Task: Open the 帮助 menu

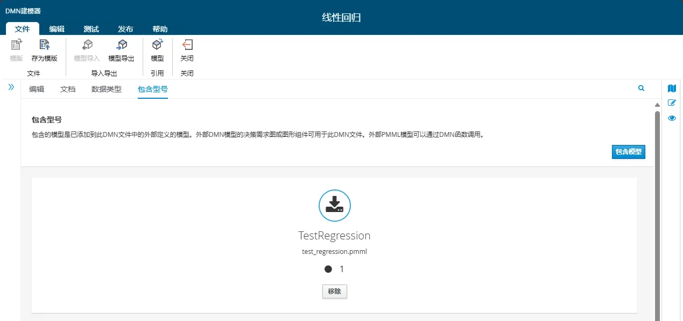Action: point(159,29)
